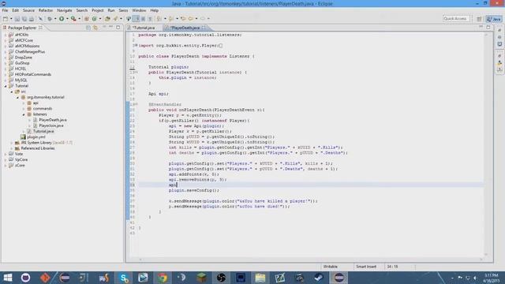Open the dropdown next to Debug icon

(55, 19)
